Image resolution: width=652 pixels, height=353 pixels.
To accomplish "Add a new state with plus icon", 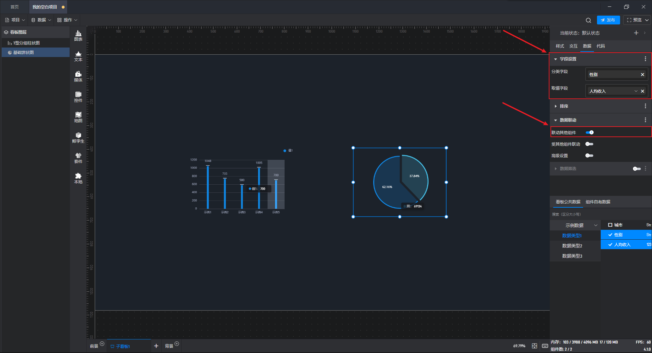I will pyautogui.click(x=636, y=33).
